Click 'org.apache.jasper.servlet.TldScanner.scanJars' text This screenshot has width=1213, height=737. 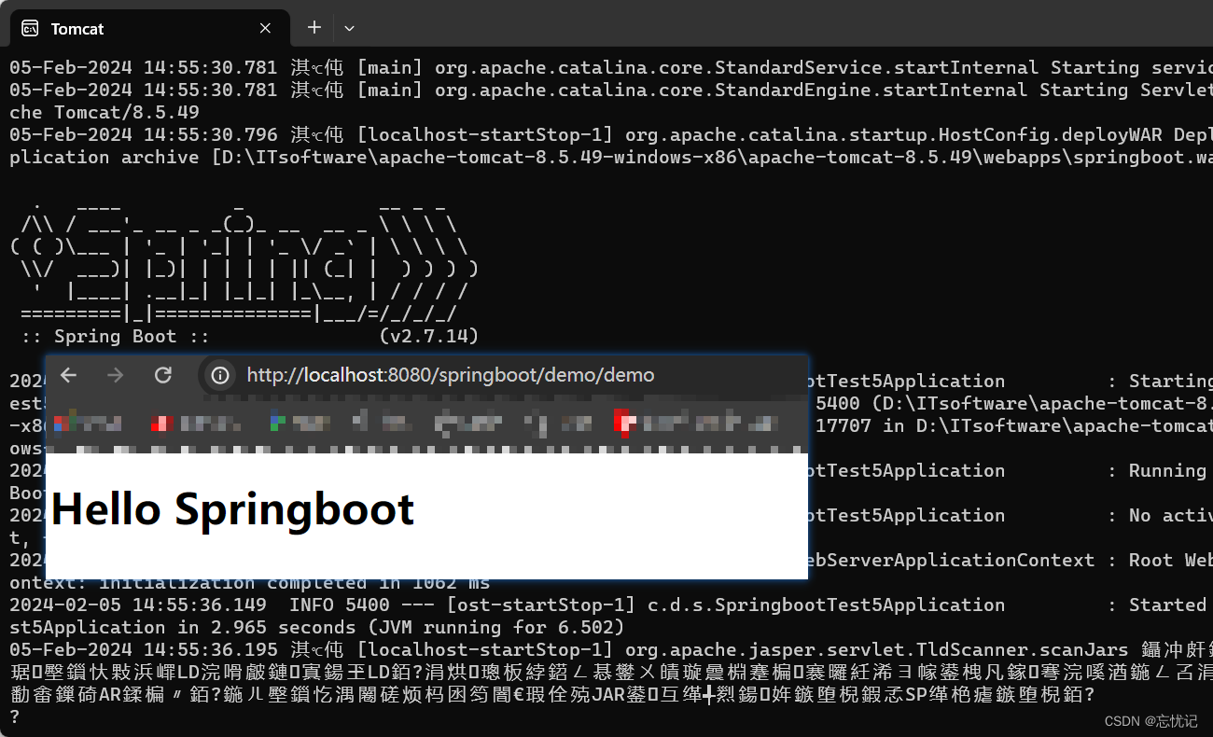[x=876, y=649]
